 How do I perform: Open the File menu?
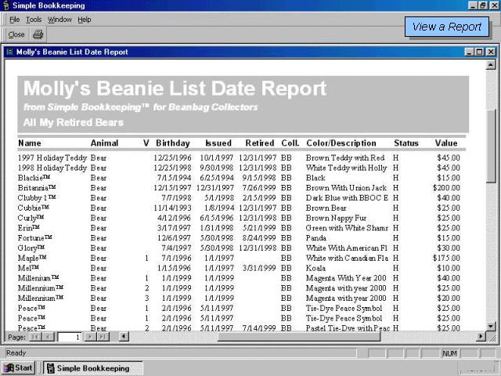pyautogui.click(x=14, y=20)
